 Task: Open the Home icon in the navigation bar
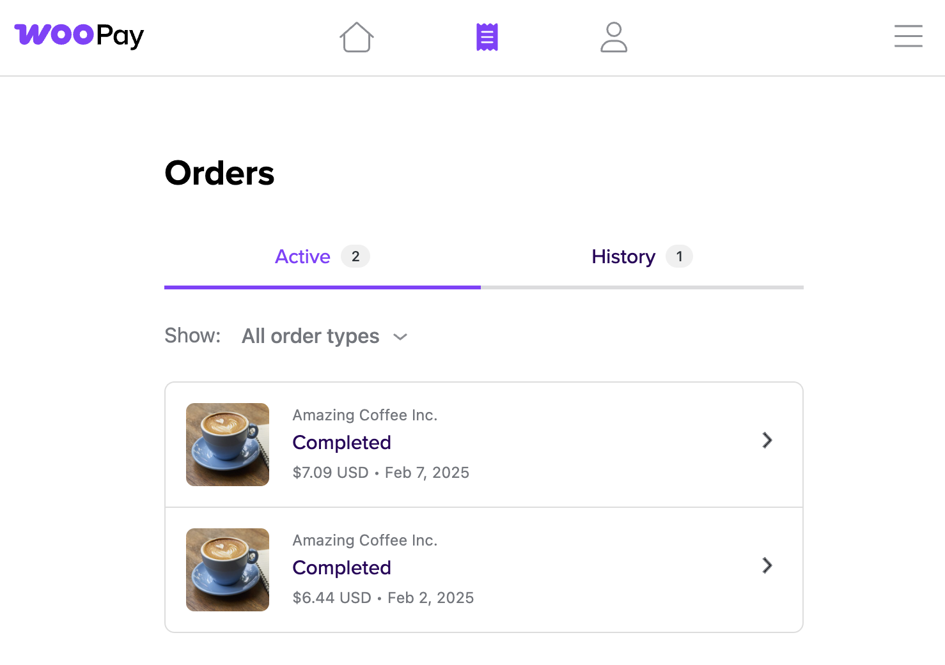(x=357, y=37)
